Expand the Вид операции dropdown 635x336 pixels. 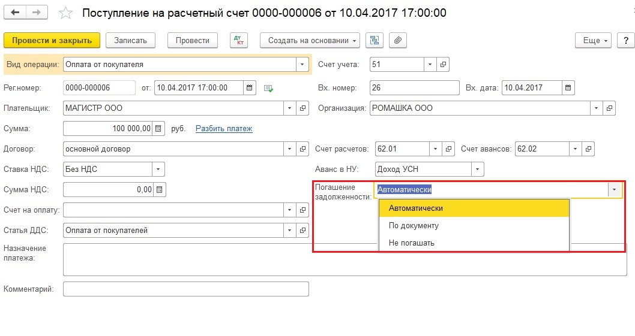coord(302,64)
